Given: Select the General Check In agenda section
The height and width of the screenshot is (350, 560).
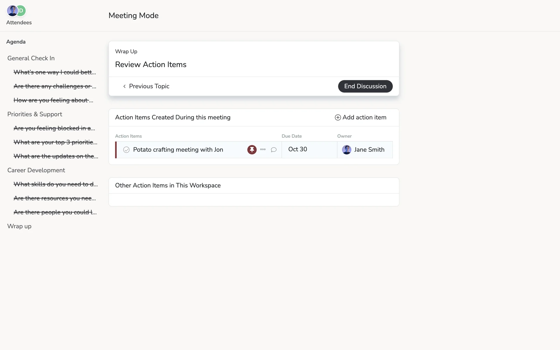Looking at the screenshot, I should pyautogui.click(x=31, y=58).
